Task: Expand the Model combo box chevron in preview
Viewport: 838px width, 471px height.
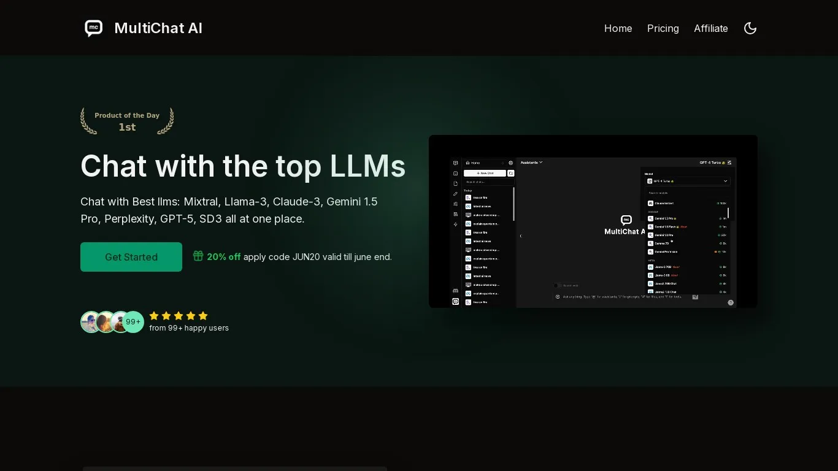Action: tap(725, 181)
